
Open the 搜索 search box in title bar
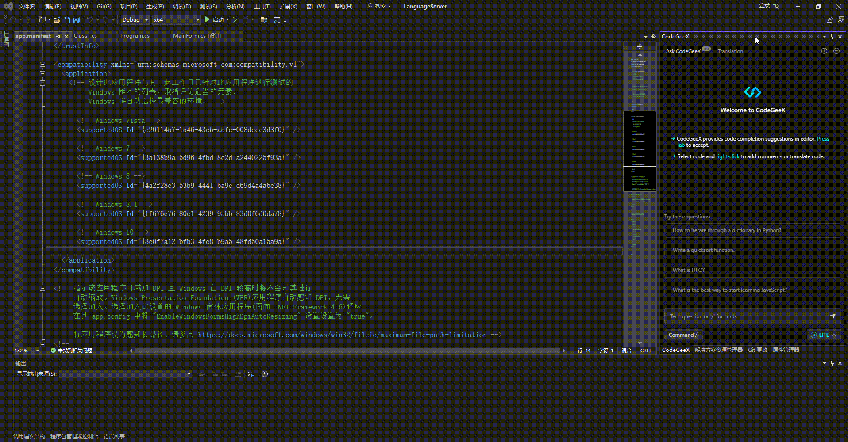click(x=379, y=6)
